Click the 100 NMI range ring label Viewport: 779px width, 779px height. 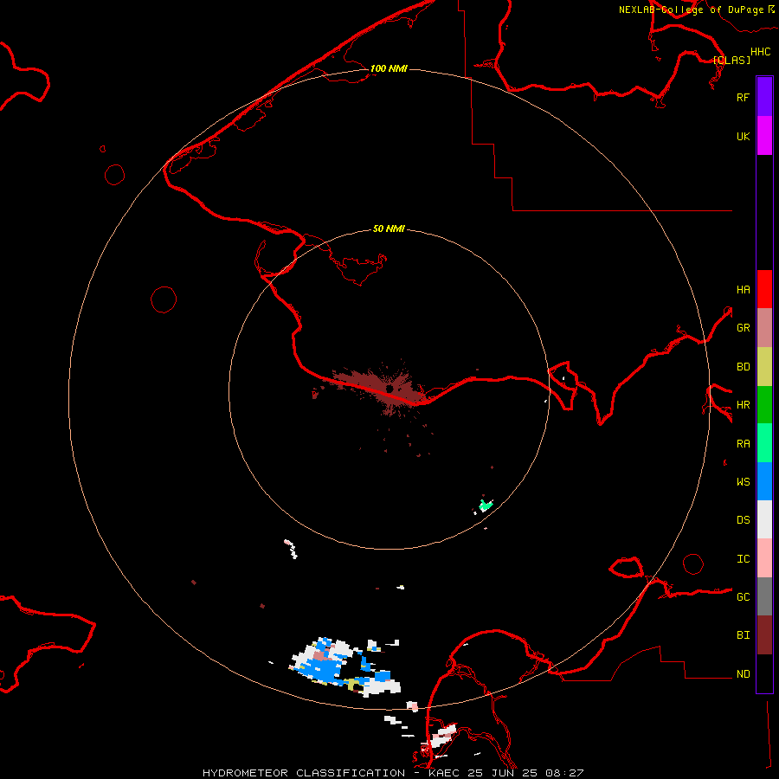pos(389,68)
